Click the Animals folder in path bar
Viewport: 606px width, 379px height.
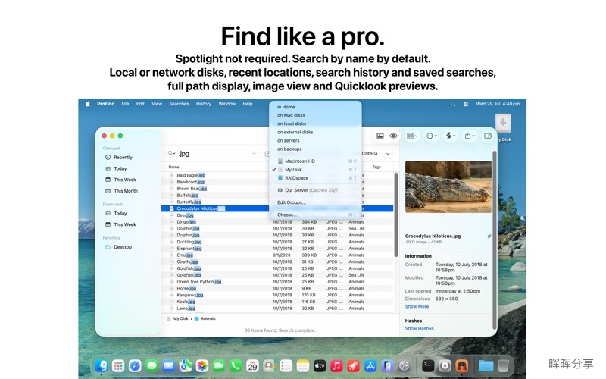(x=205, y=319)
